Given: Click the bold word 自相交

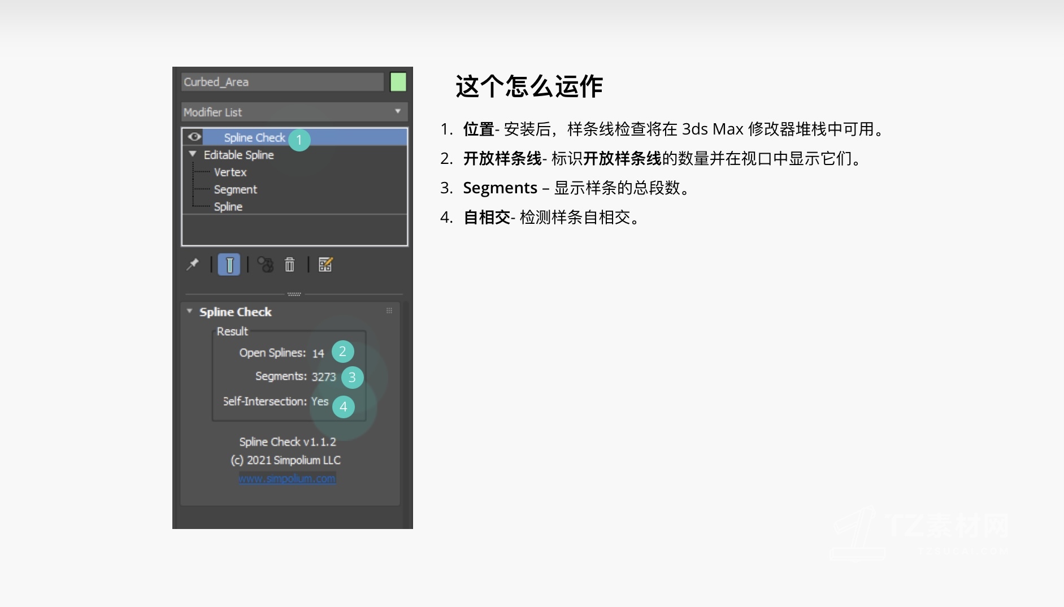Looking at the screenshot, I should coord(487,217).
